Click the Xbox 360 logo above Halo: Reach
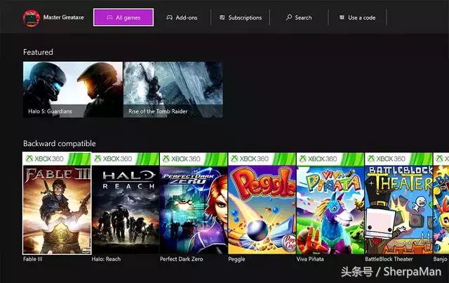 point(113,159)
